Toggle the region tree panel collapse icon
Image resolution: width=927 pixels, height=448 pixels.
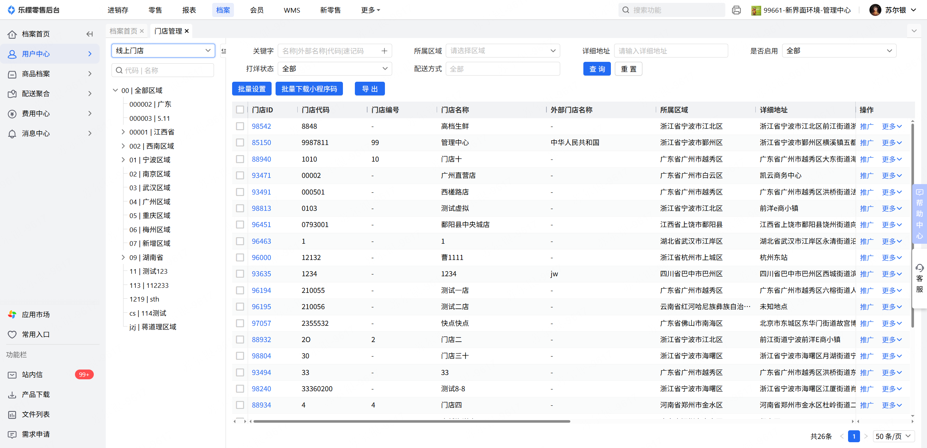tap(223, 51)
